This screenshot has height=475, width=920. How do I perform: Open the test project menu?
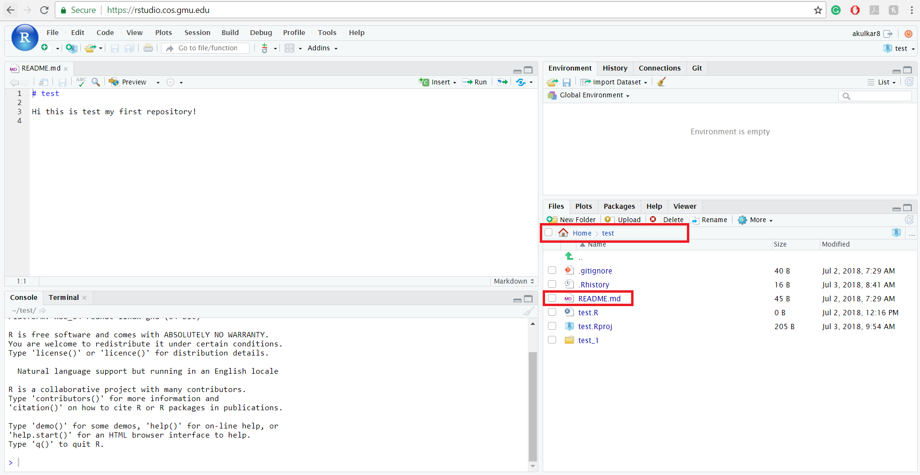(899, 48)
